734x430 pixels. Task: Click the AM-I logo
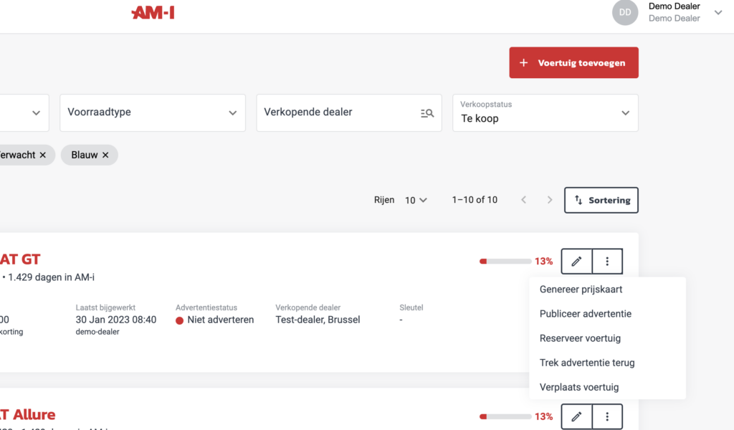tap(153, 12)
